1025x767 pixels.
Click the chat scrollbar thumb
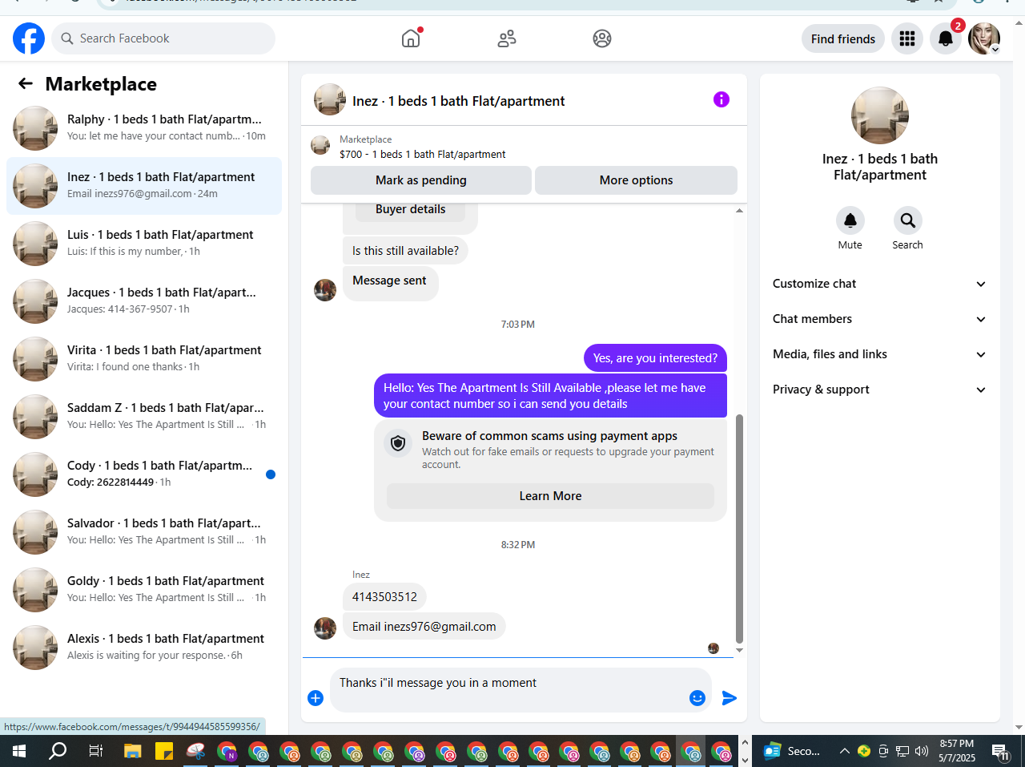tap(739, 529)
